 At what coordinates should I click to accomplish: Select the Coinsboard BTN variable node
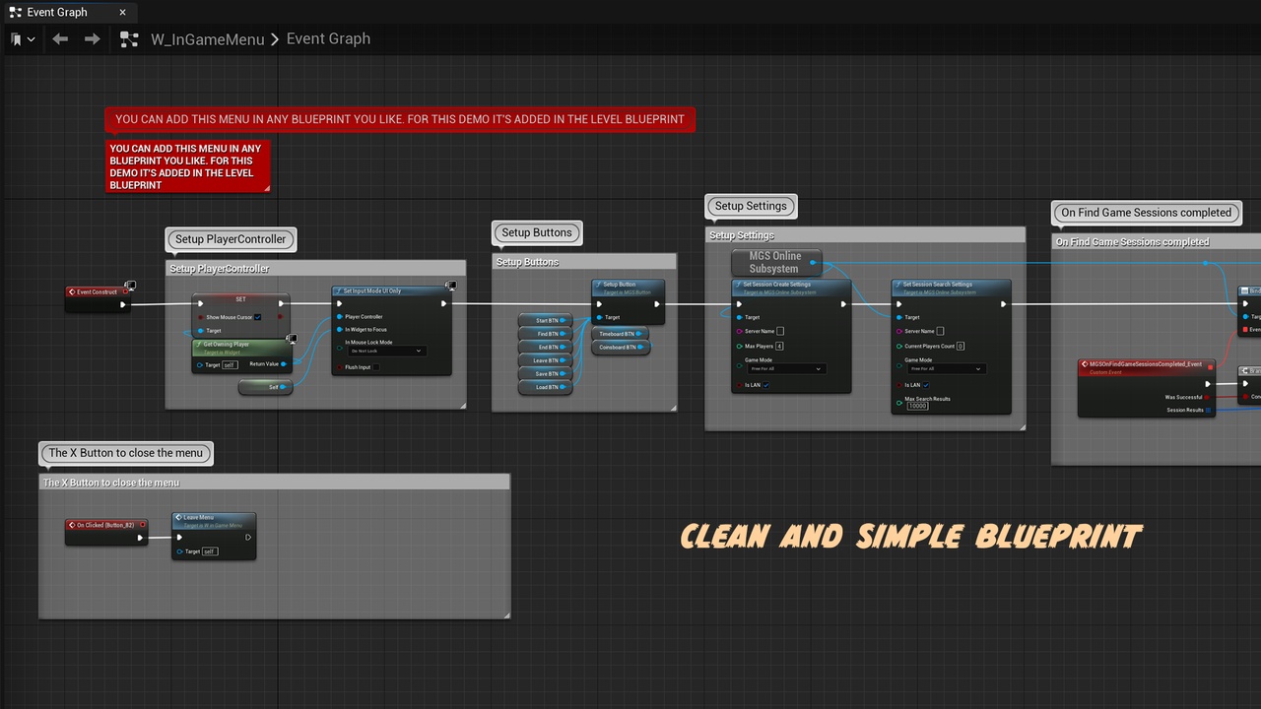pyautogui.click(x=621, y=347)
